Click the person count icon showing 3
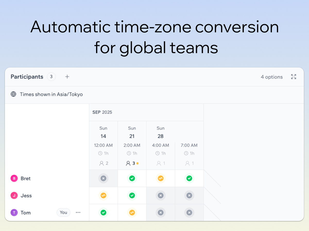309x231 pixels. click(x=128, y=163)
